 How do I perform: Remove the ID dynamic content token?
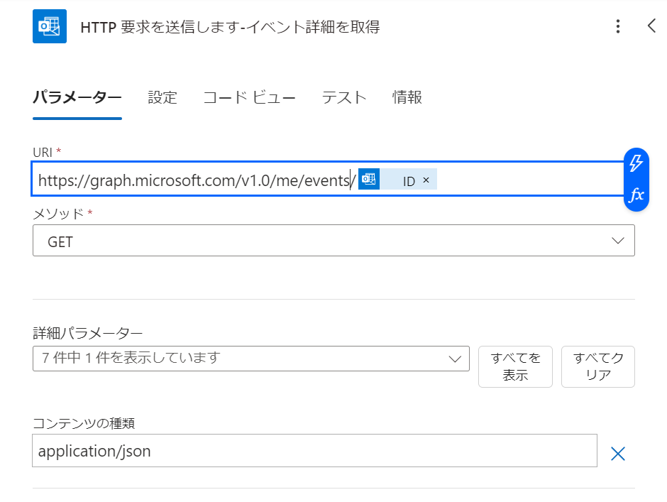pos(426,180)
